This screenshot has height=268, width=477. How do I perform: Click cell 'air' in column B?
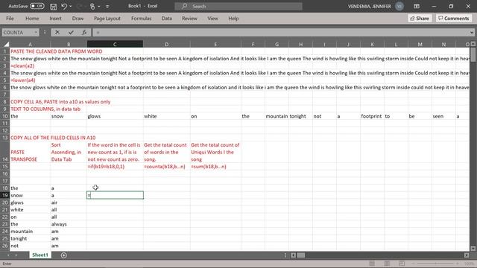point(69,202)
